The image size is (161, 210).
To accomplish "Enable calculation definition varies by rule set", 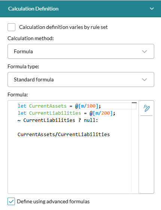I will click(x=11, y=27).
